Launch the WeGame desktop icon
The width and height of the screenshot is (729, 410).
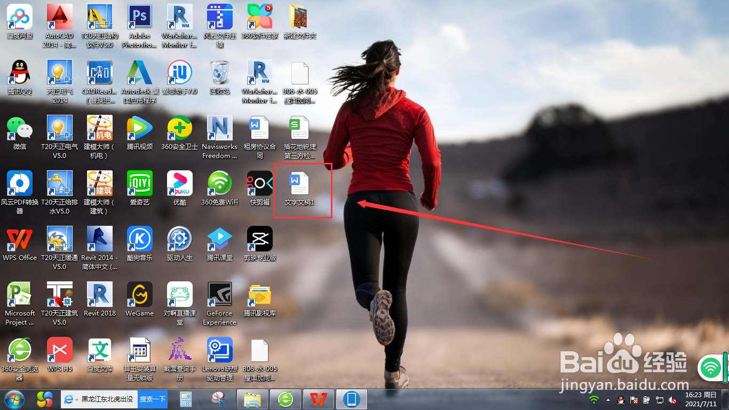pos(140,299)
